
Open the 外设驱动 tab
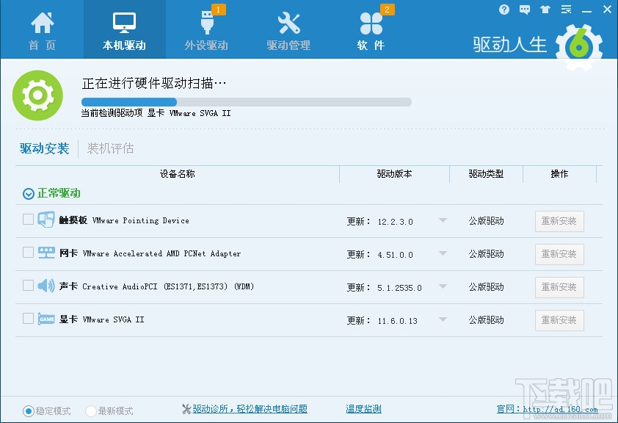point(206,31)
